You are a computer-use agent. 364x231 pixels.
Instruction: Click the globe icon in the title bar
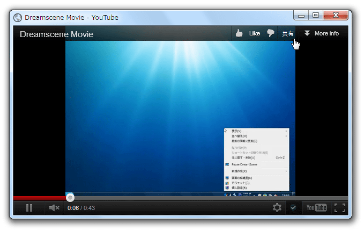click(x=18, y=18)
